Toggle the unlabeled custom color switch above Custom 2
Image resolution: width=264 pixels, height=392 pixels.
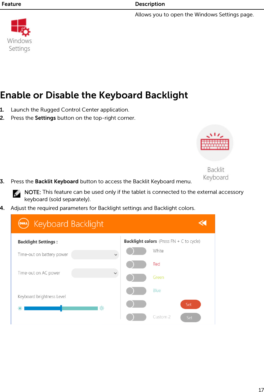136,304
